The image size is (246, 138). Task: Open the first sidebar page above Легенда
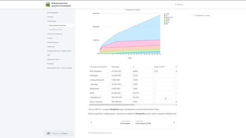click(53, 13)
